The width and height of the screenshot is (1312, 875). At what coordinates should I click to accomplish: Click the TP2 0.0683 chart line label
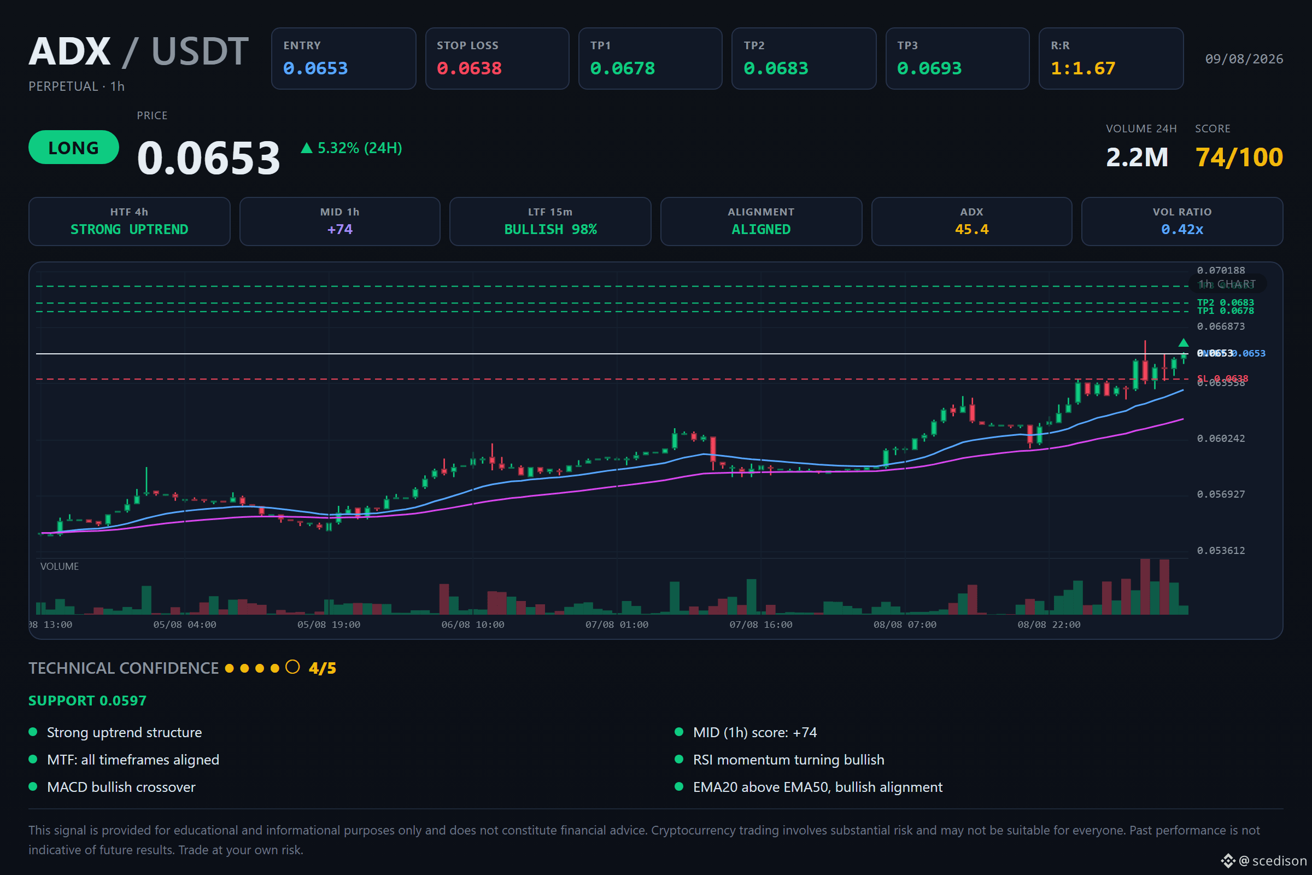(1225, 302)
